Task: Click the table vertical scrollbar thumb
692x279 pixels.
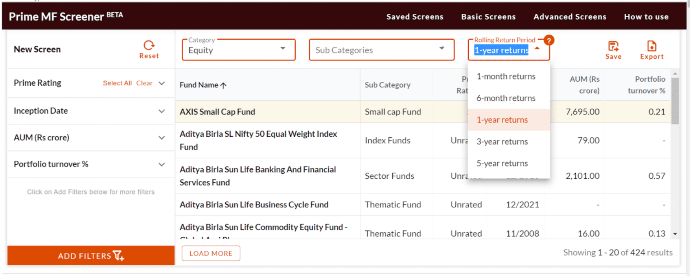Action: pos(675,101)
